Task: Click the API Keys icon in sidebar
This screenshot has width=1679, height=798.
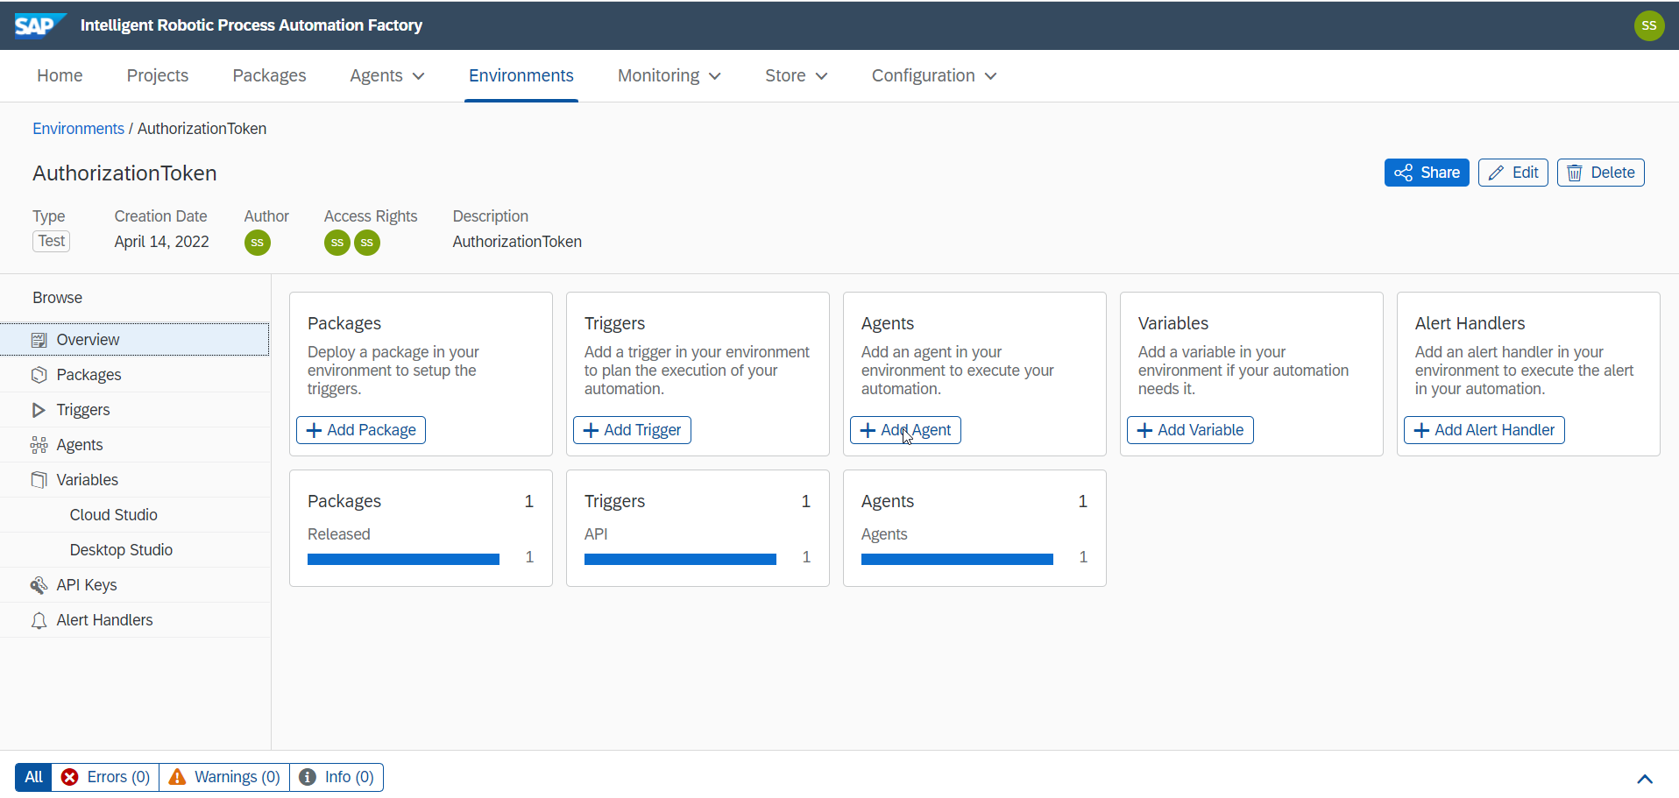Action: click(39, 585)
